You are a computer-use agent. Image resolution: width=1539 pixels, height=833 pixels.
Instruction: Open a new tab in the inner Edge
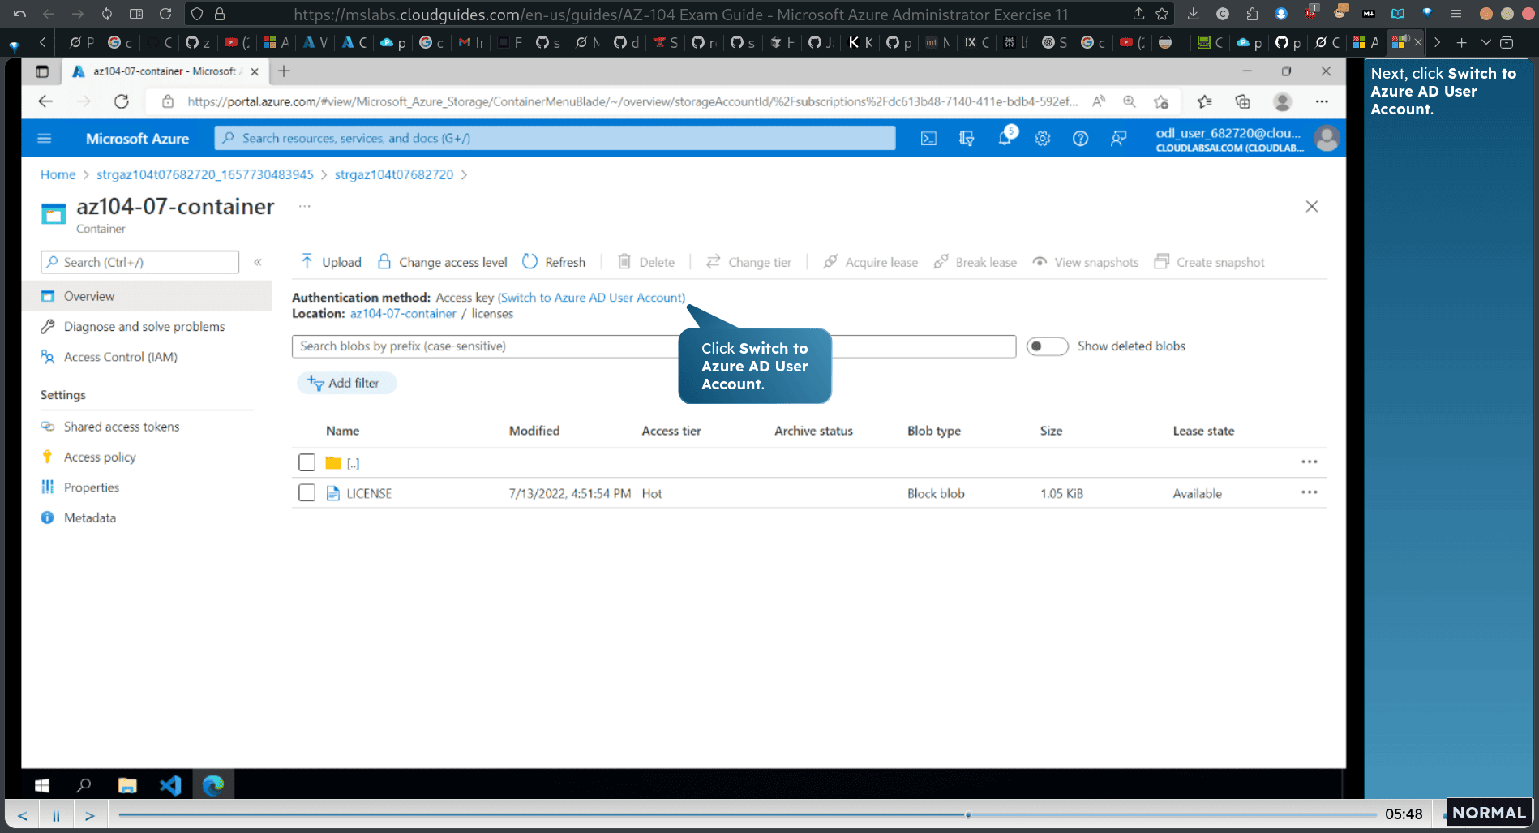pyautogui.click(x=284, y=71)
